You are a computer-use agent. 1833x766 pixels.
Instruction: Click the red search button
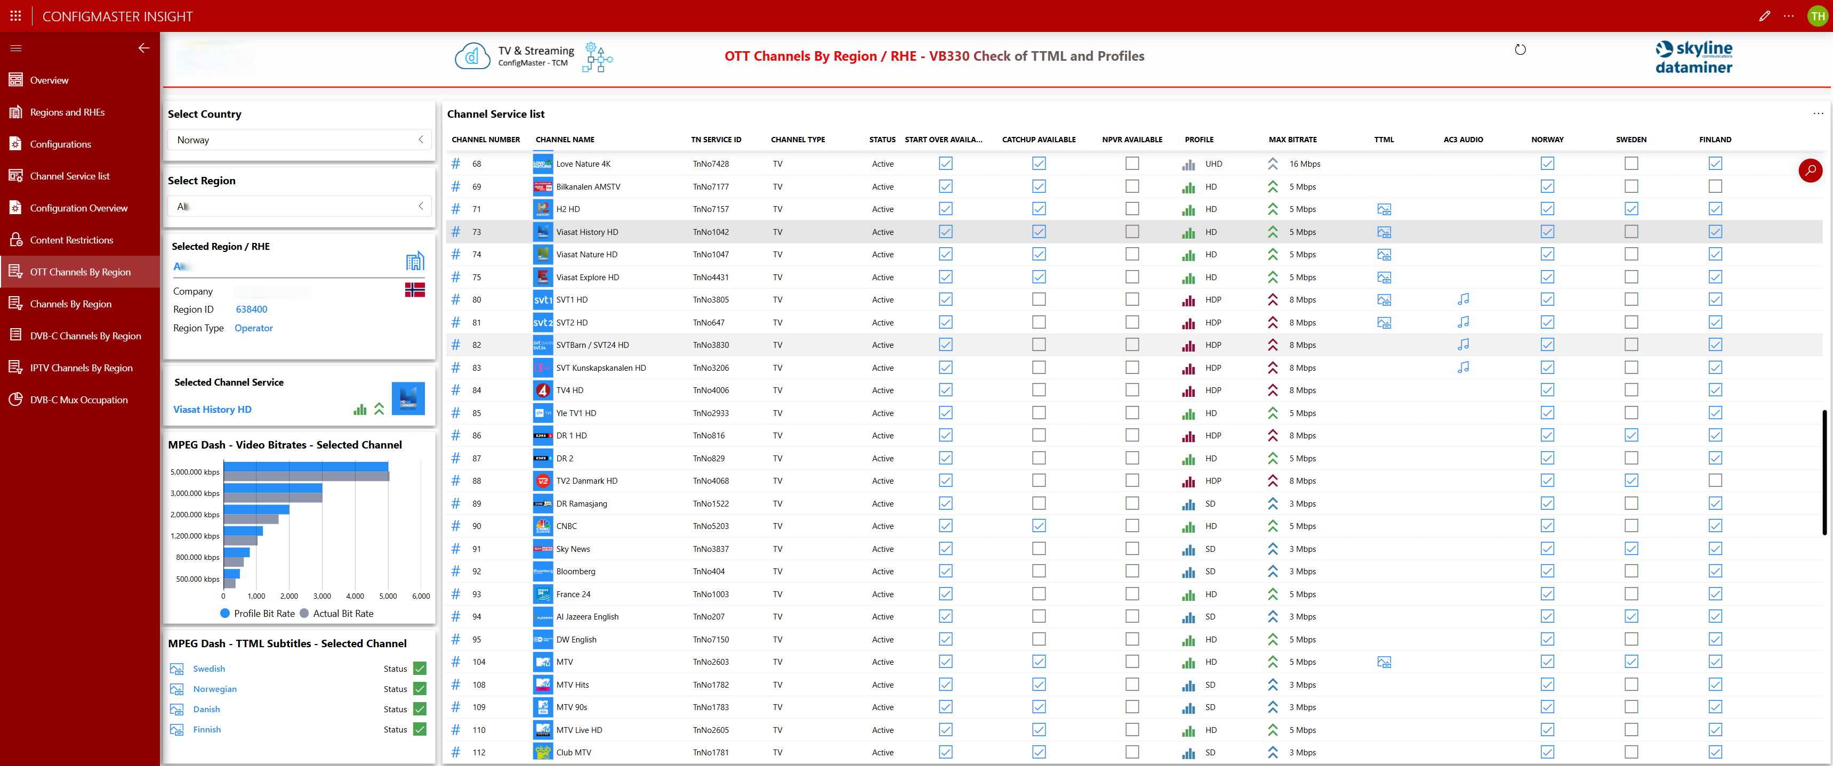1810,170
